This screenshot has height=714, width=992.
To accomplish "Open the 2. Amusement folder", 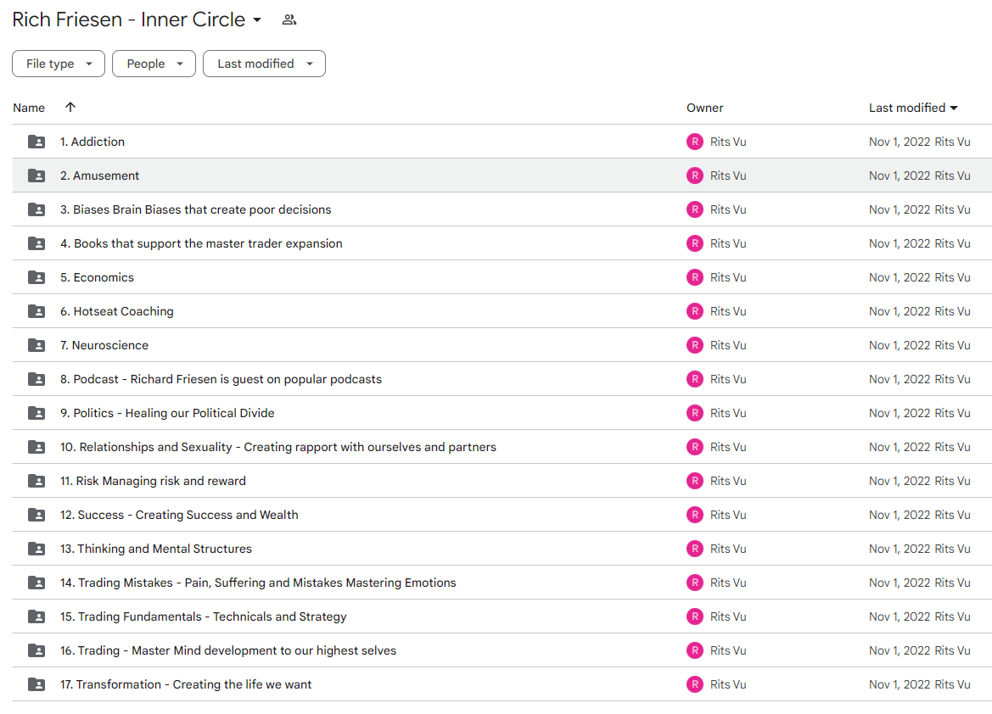I will pos(100,176).
